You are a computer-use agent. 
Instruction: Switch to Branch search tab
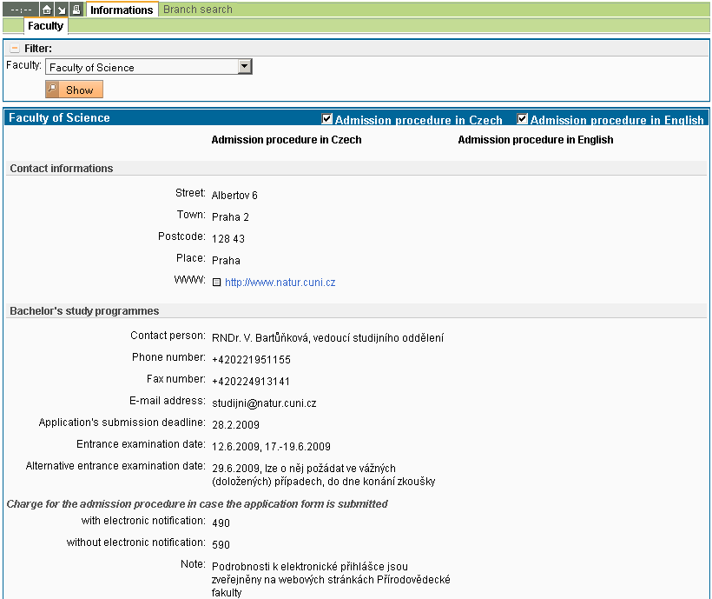pyautogui.click(x=197, y=10)
